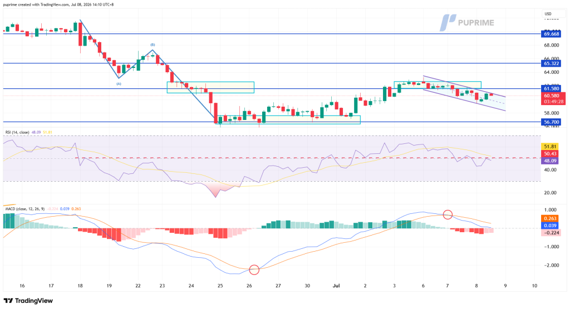Open the USD currency selector
570x310 pixels.
click(548, 14)
